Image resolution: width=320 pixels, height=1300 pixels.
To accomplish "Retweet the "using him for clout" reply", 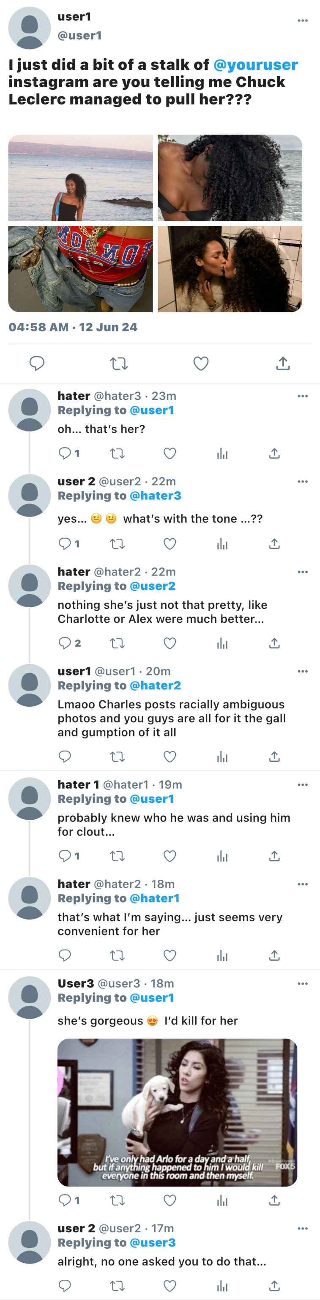I will [118, 856].
